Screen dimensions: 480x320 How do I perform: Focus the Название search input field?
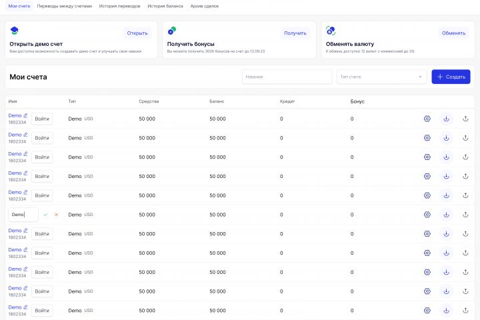tap(287, 77)
